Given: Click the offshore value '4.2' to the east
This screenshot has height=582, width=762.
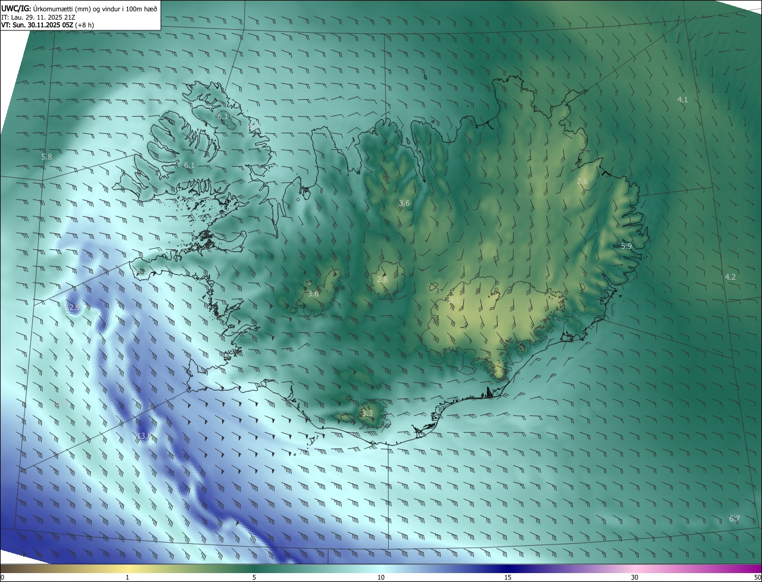Looking at the screenshot, I should pyautogui.click(x=730, y=277).
